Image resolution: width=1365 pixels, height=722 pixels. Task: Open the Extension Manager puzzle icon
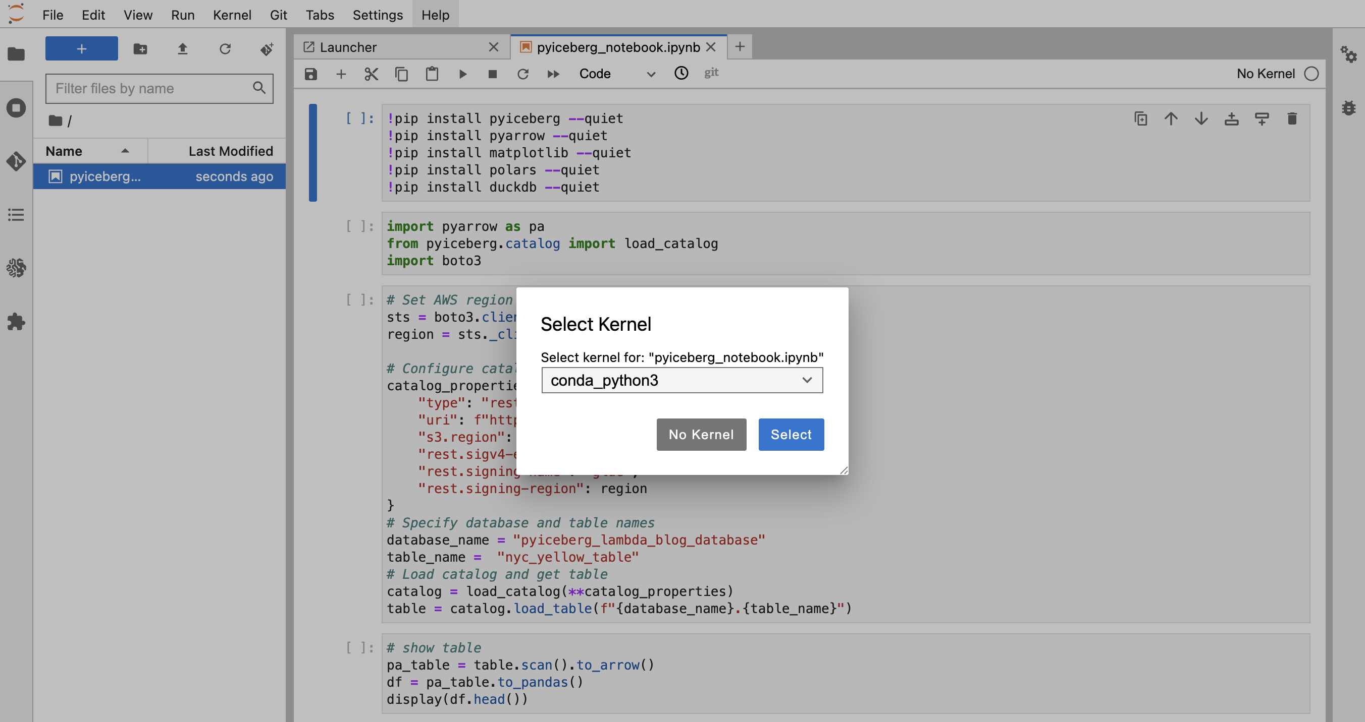16,322
